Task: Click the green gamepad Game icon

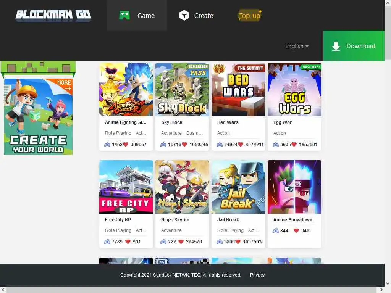Action: [x=124, y=15]
